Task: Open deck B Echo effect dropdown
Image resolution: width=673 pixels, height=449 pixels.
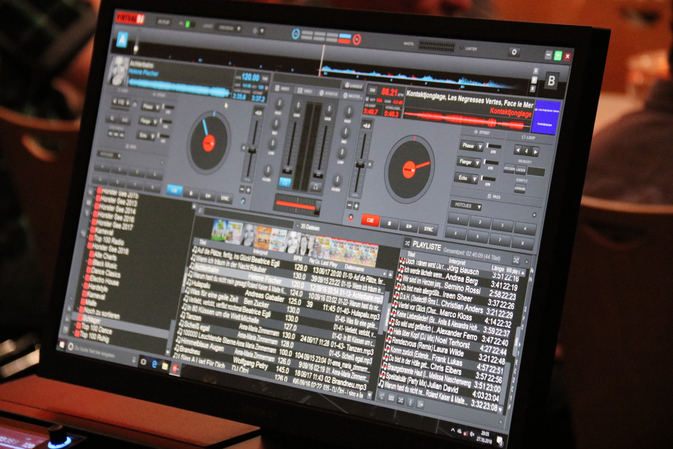Action: pyautogui.click(x=474, y=179)
